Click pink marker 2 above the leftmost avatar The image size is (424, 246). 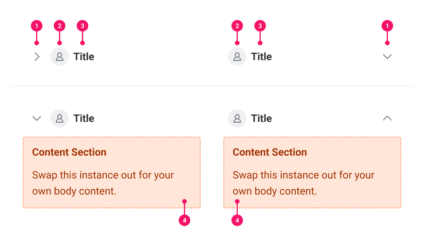(60, 26)
